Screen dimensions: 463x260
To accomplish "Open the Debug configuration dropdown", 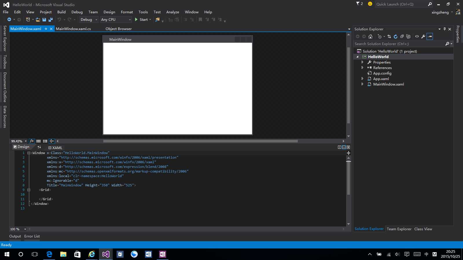I will coord(89,19).
